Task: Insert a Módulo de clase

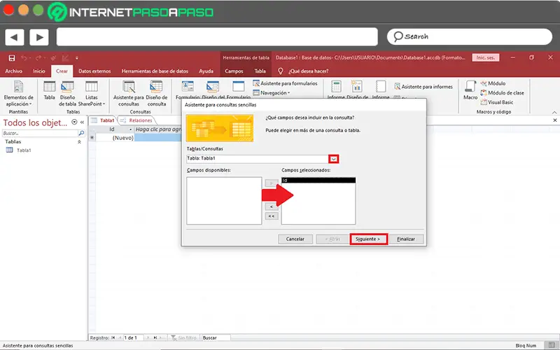Action: coord(502,93)
